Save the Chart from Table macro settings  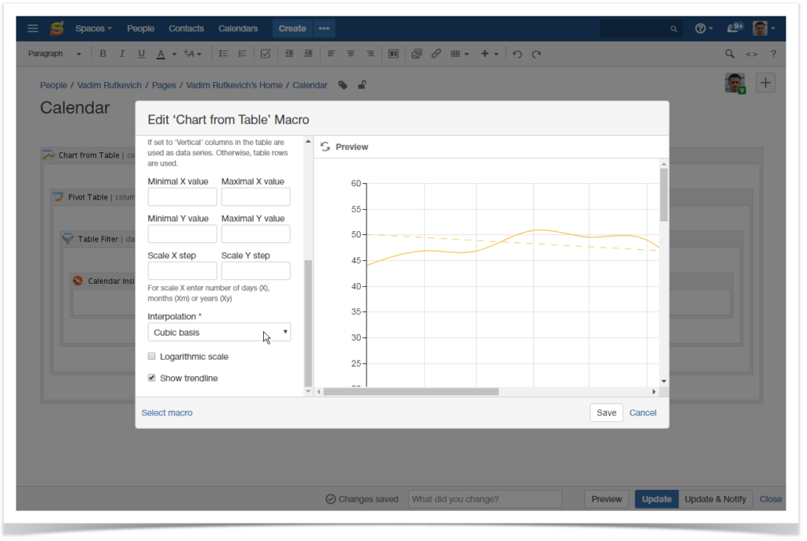[606, 412]
